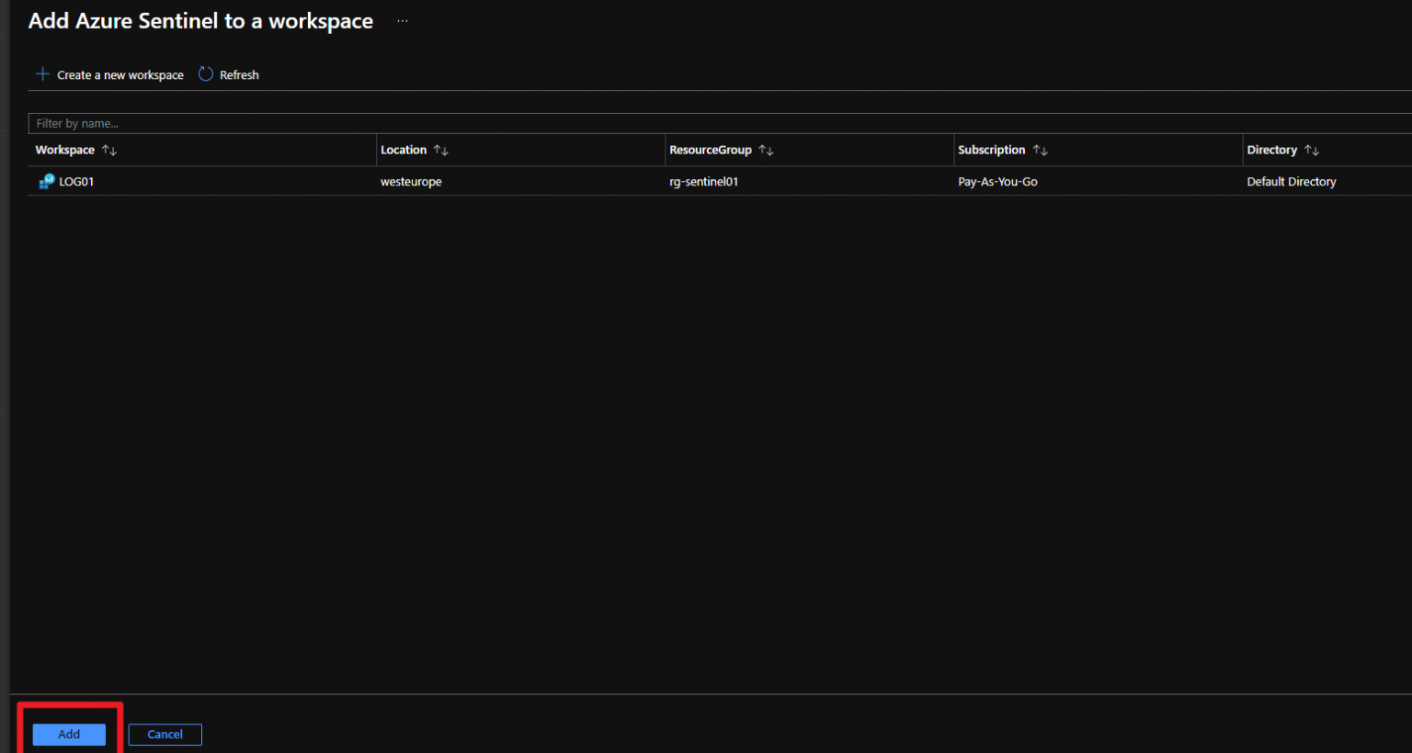
Task: Click Create a new workspace
Action: [x=120, y=75]
